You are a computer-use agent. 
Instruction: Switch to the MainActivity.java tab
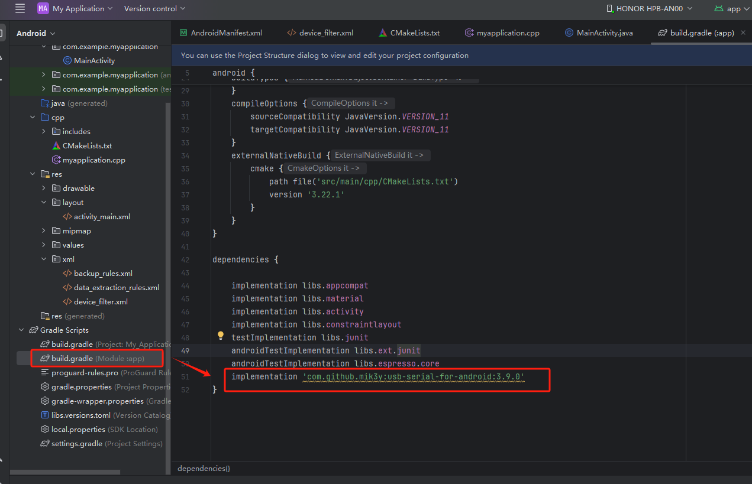pyautogui.click(x=599, y=33)
